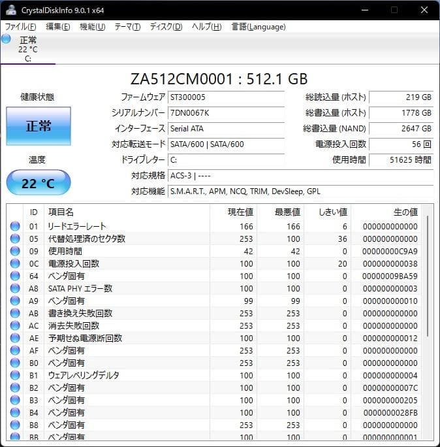The image size is (440, 447).
Task: Click current value 42 in 使用時間 row
Action: coord(248,252)
